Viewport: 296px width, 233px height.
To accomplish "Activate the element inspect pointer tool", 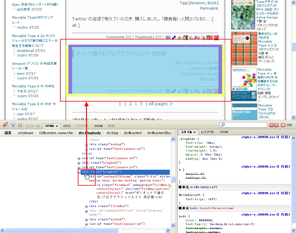I will pyautogui.click(x=13, y=125).
